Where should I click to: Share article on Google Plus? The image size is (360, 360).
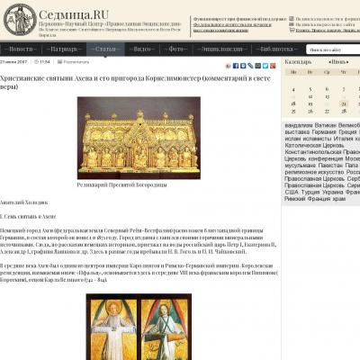273,66
